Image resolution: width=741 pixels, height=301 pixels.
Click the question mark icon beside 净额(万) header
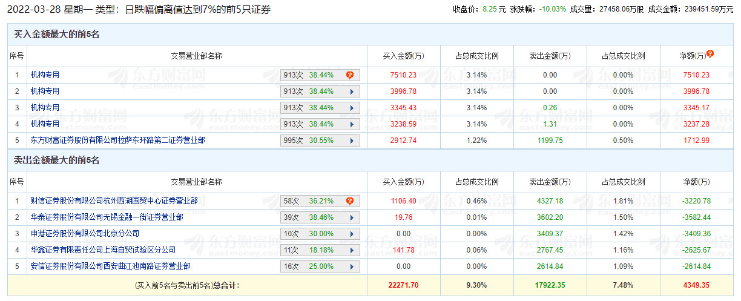point(710,54)
